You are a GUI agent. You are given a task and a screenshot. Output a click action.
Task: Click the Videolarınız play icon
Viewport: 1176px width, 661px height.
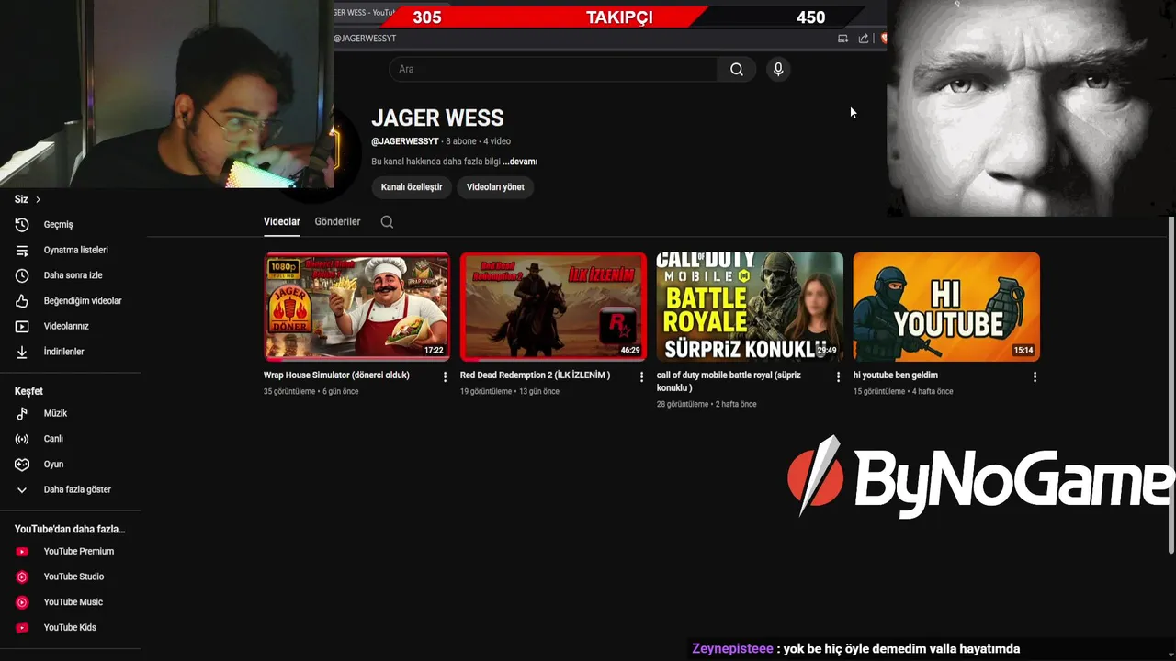point(22,326)
